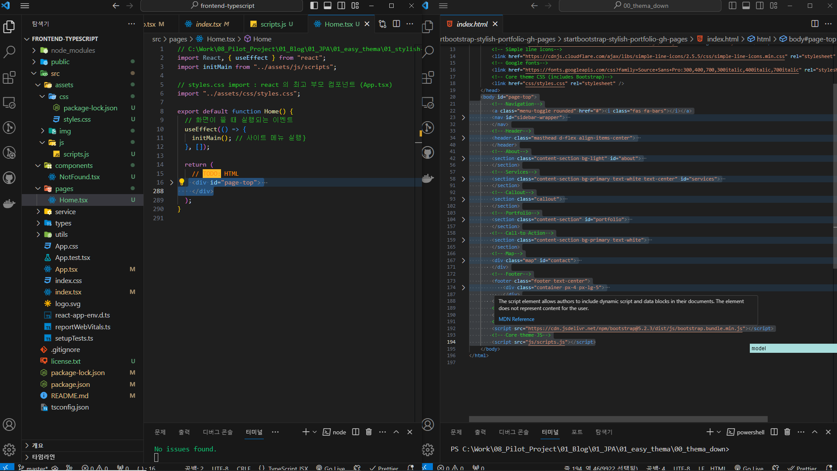Viewport: 837px width, 471px height.
Task: Open more actions in Explorer header
Action: (x=132, y=24)
